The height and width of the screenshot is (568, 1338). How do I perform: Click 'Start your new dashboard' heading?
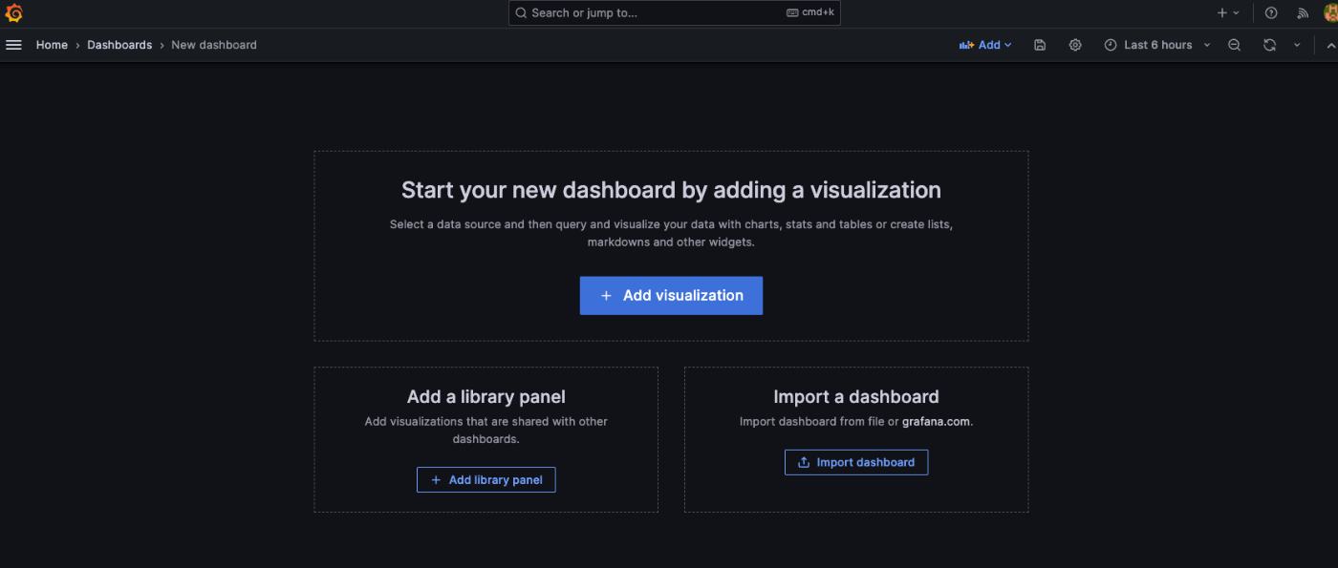coord(671,190)
